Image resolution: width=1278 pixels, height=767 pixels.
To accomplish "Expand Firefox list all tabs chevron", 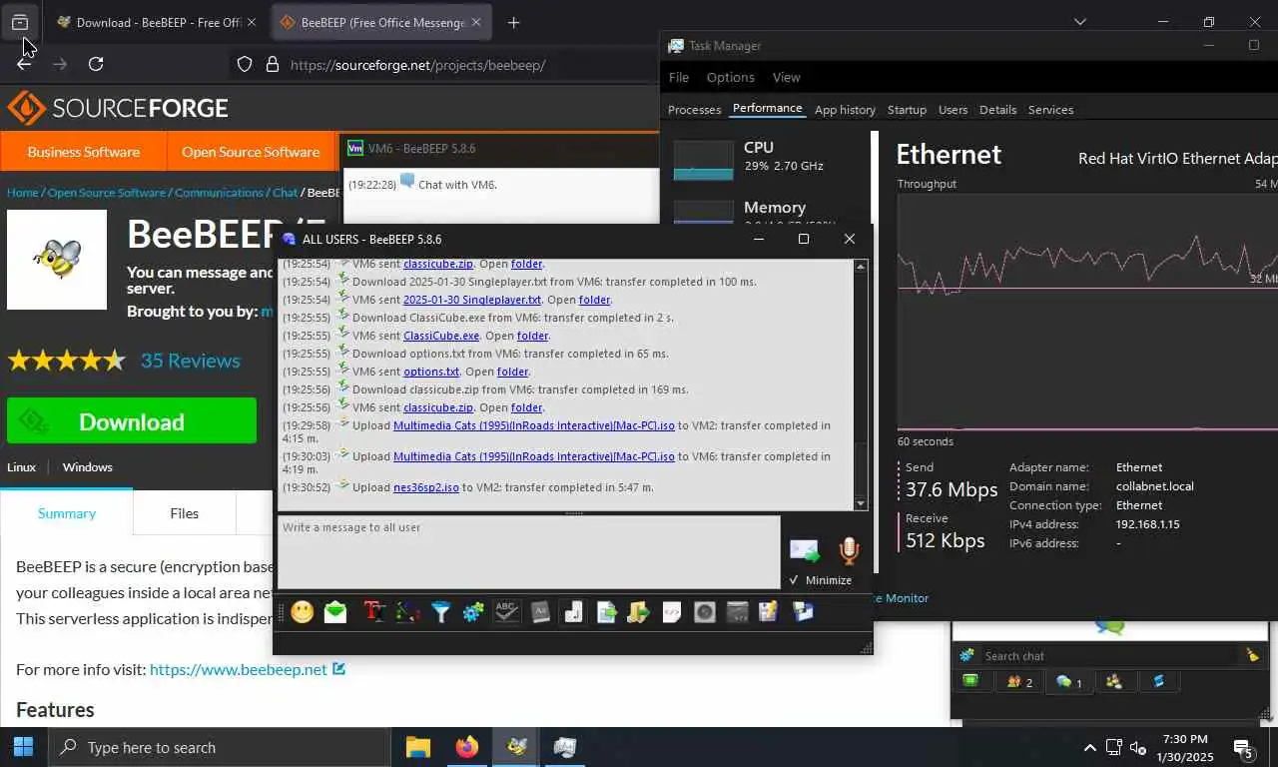I will pos(1079,22).
